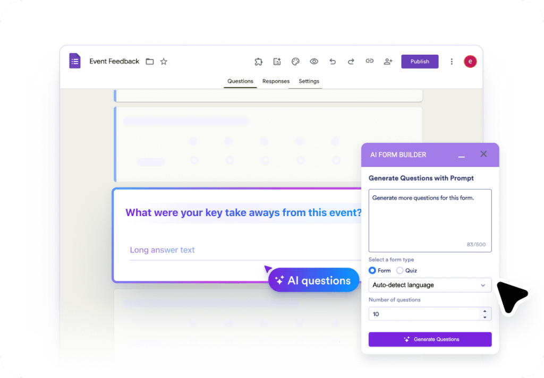Switch to the Settings tab
The width and height of the screenshot is (544, 378).
tap(309, 81)
